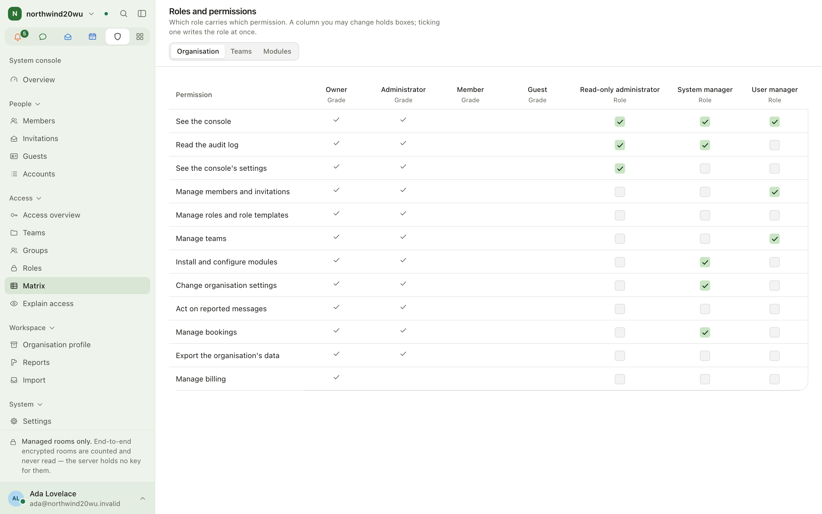Screen dimensions: 822x514
Task: Open Reports in the sidebar
Action: point(77,362)
